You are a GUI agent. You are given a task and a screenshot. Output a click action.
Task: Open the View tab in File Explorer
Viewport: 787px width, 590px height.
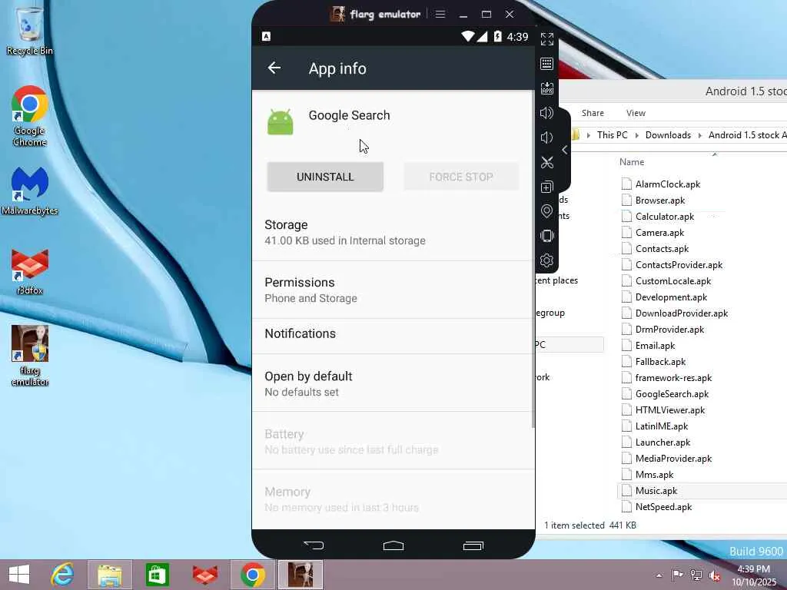point(636,113)
